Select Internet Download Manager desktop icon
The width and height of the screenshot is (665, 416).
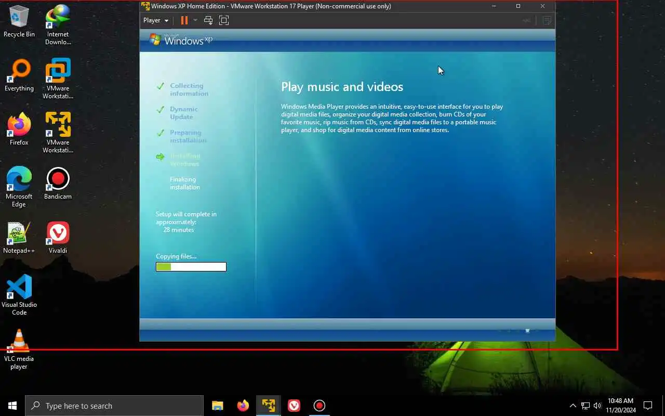click(x=58, y=24)
